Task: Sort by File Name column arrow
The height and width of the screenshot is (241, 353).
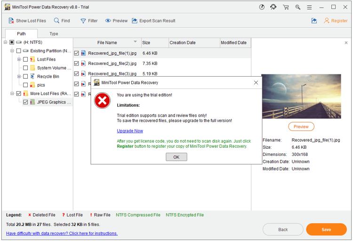Action: [135, 41]
